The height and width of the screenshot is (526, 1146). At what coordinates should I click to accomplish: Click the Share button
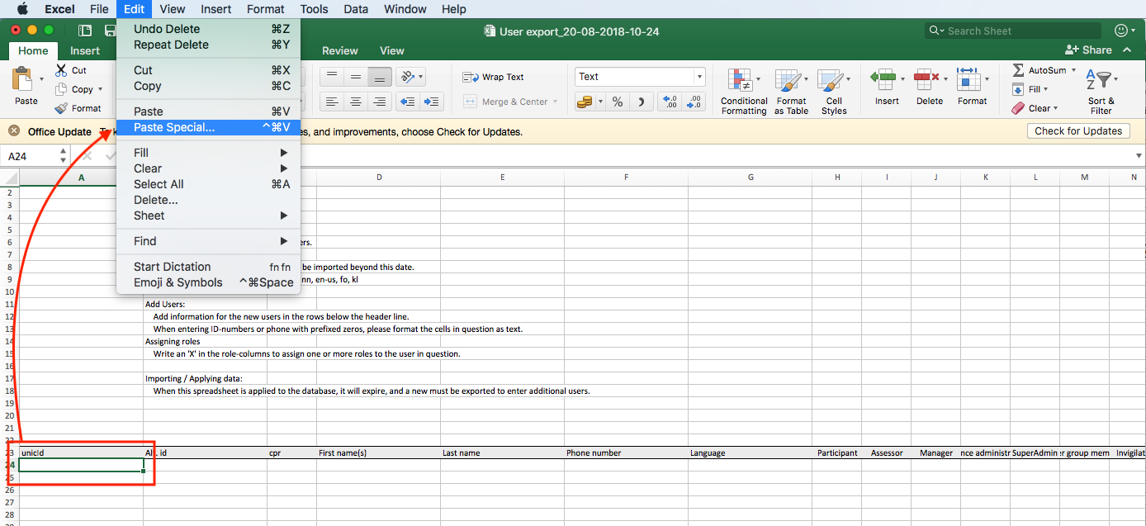[x=1088, y=50]
